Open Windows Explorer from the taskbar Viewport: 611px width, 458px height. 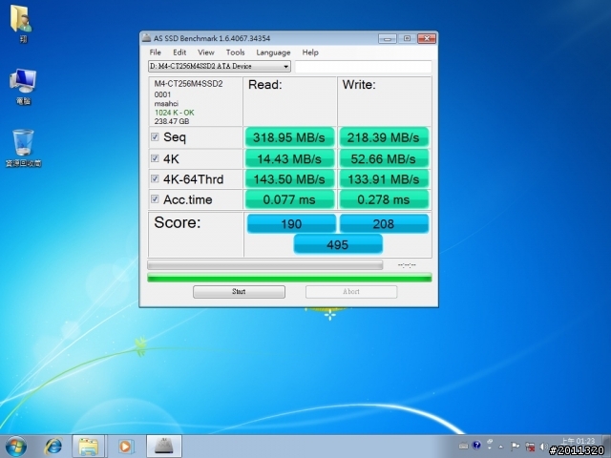(x=89, y=447)
